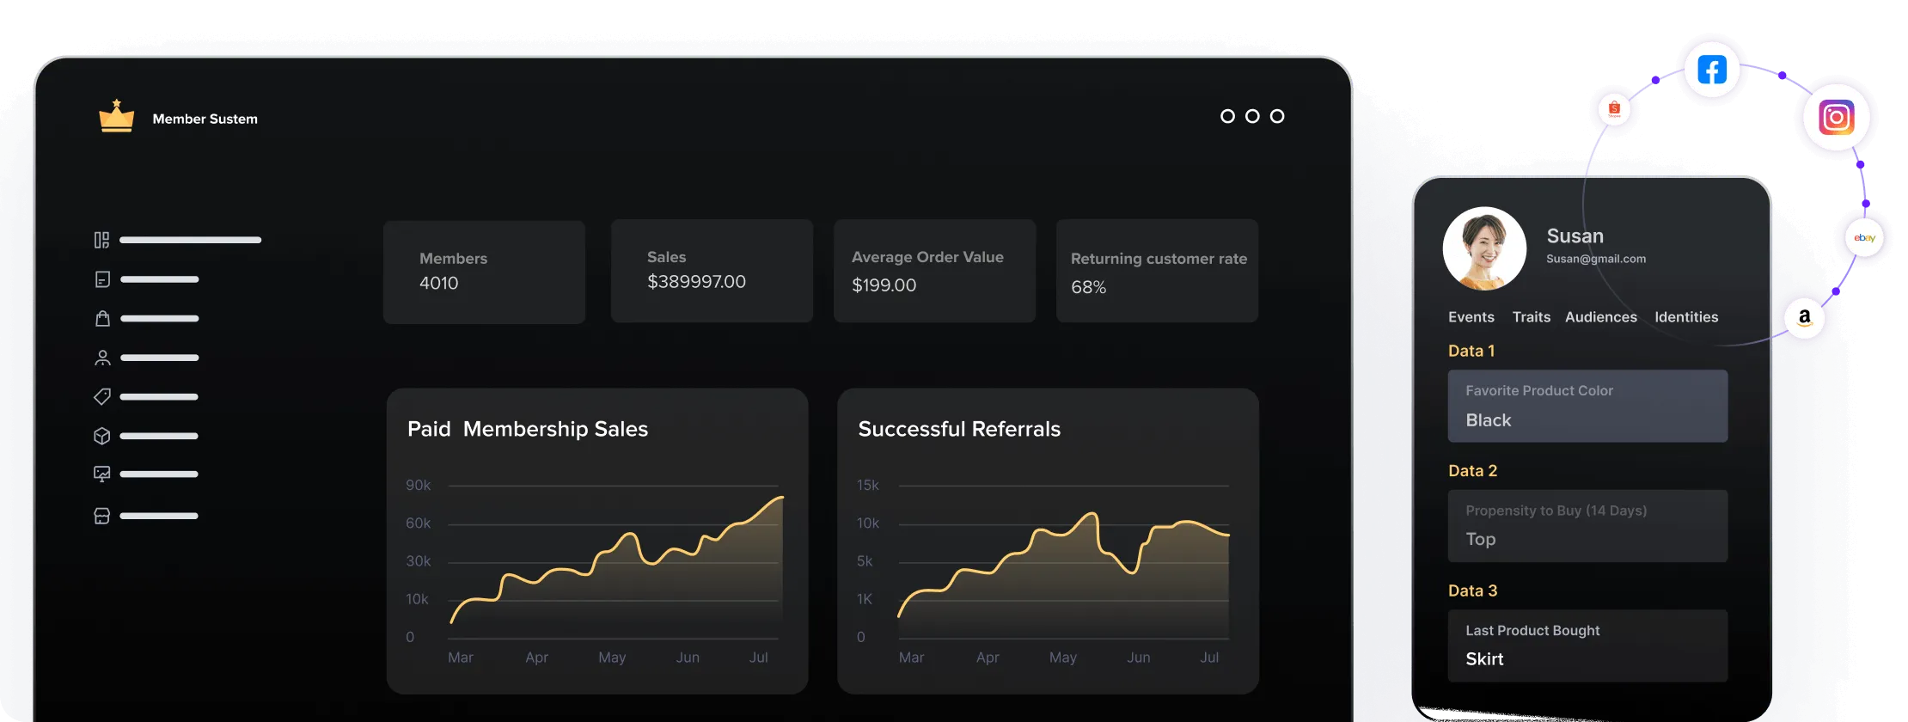Viewport: 1908px width, 722px height.
Task: Click the 68% returning rate value
Action: point(1088,288)
